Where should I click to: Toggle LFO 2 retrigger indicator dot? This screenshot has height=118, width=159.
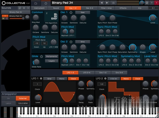tap(105, 78)
